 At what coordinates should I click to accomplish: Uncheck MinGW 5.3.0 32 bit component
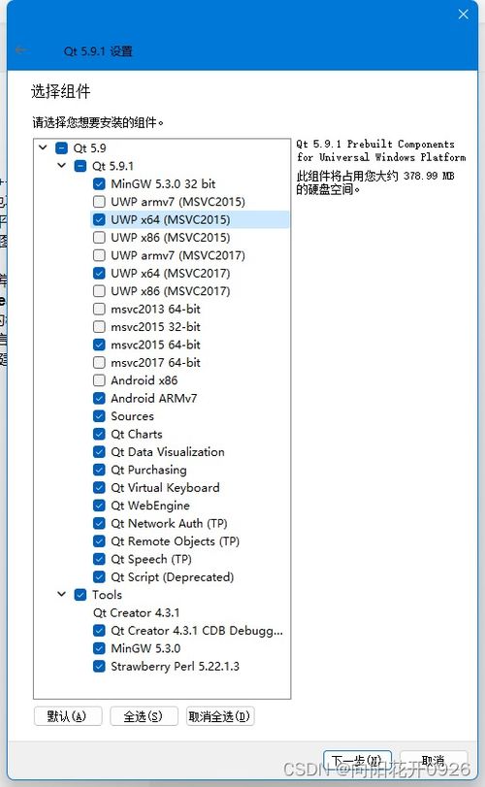coord(99,183)
